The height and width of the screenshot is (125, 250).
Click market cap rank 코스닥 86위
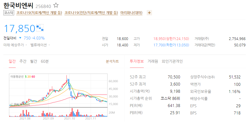pos(170,99)
